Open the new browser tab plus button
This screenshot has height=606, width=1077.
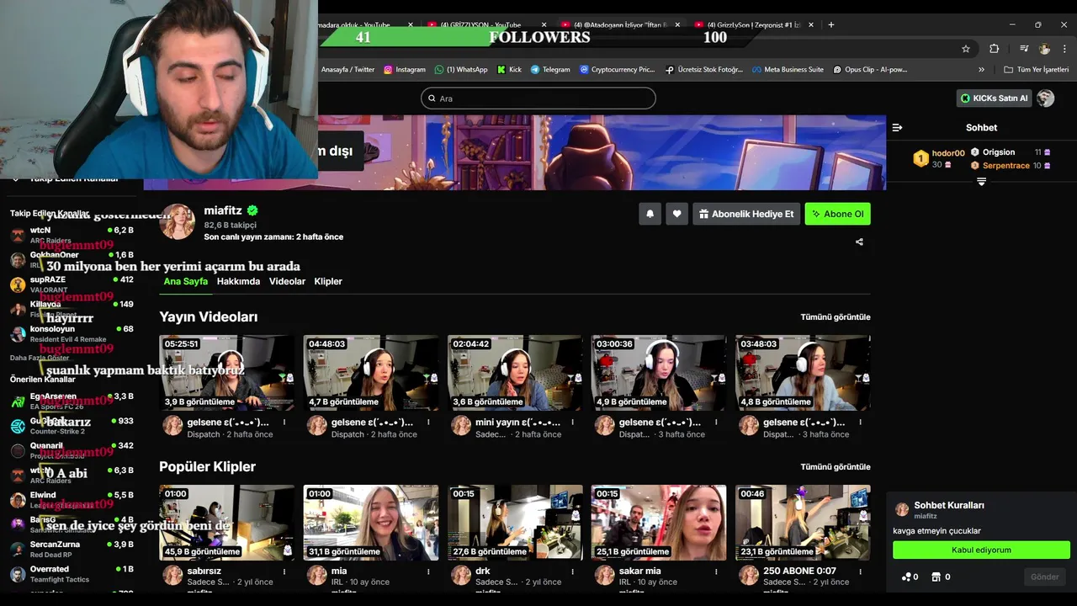pos(830,24)
